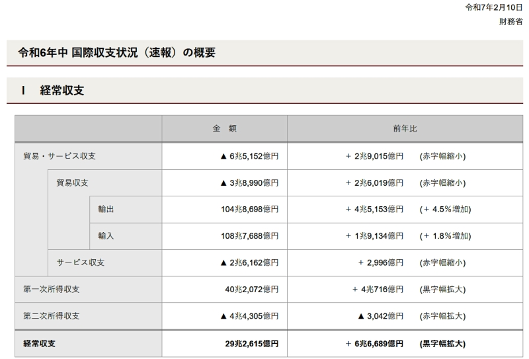Select the 貿易・サービス収支 row label
The image size is (529, 359).
tap(60, 156)
